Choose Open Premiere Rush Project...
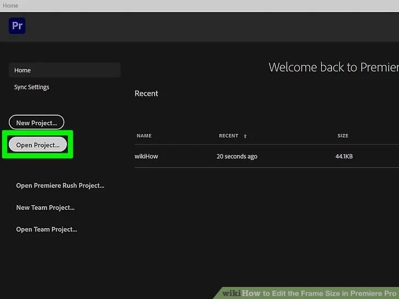 pos(60,186)
